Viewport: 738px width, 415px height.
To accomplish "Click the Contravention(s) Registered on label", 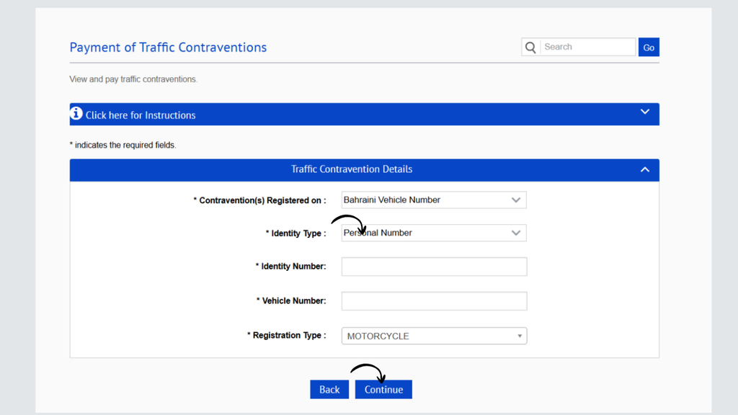I will pos(259,200).
